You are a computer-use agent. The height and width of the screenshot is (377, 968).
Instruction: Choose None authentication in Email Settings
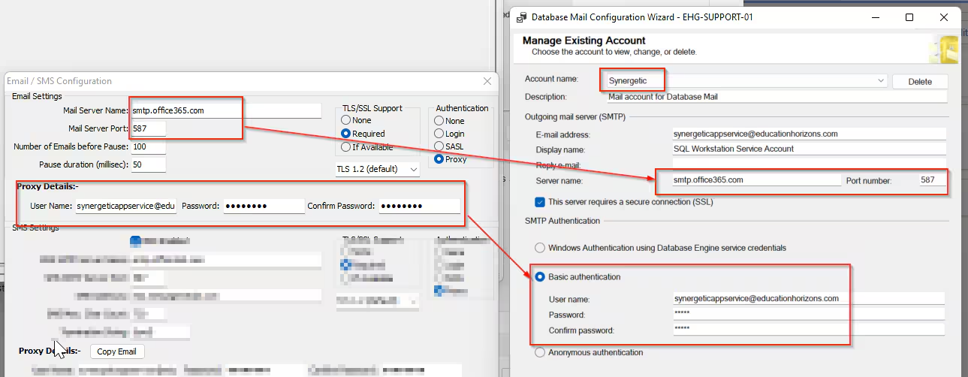click(439, 120)
